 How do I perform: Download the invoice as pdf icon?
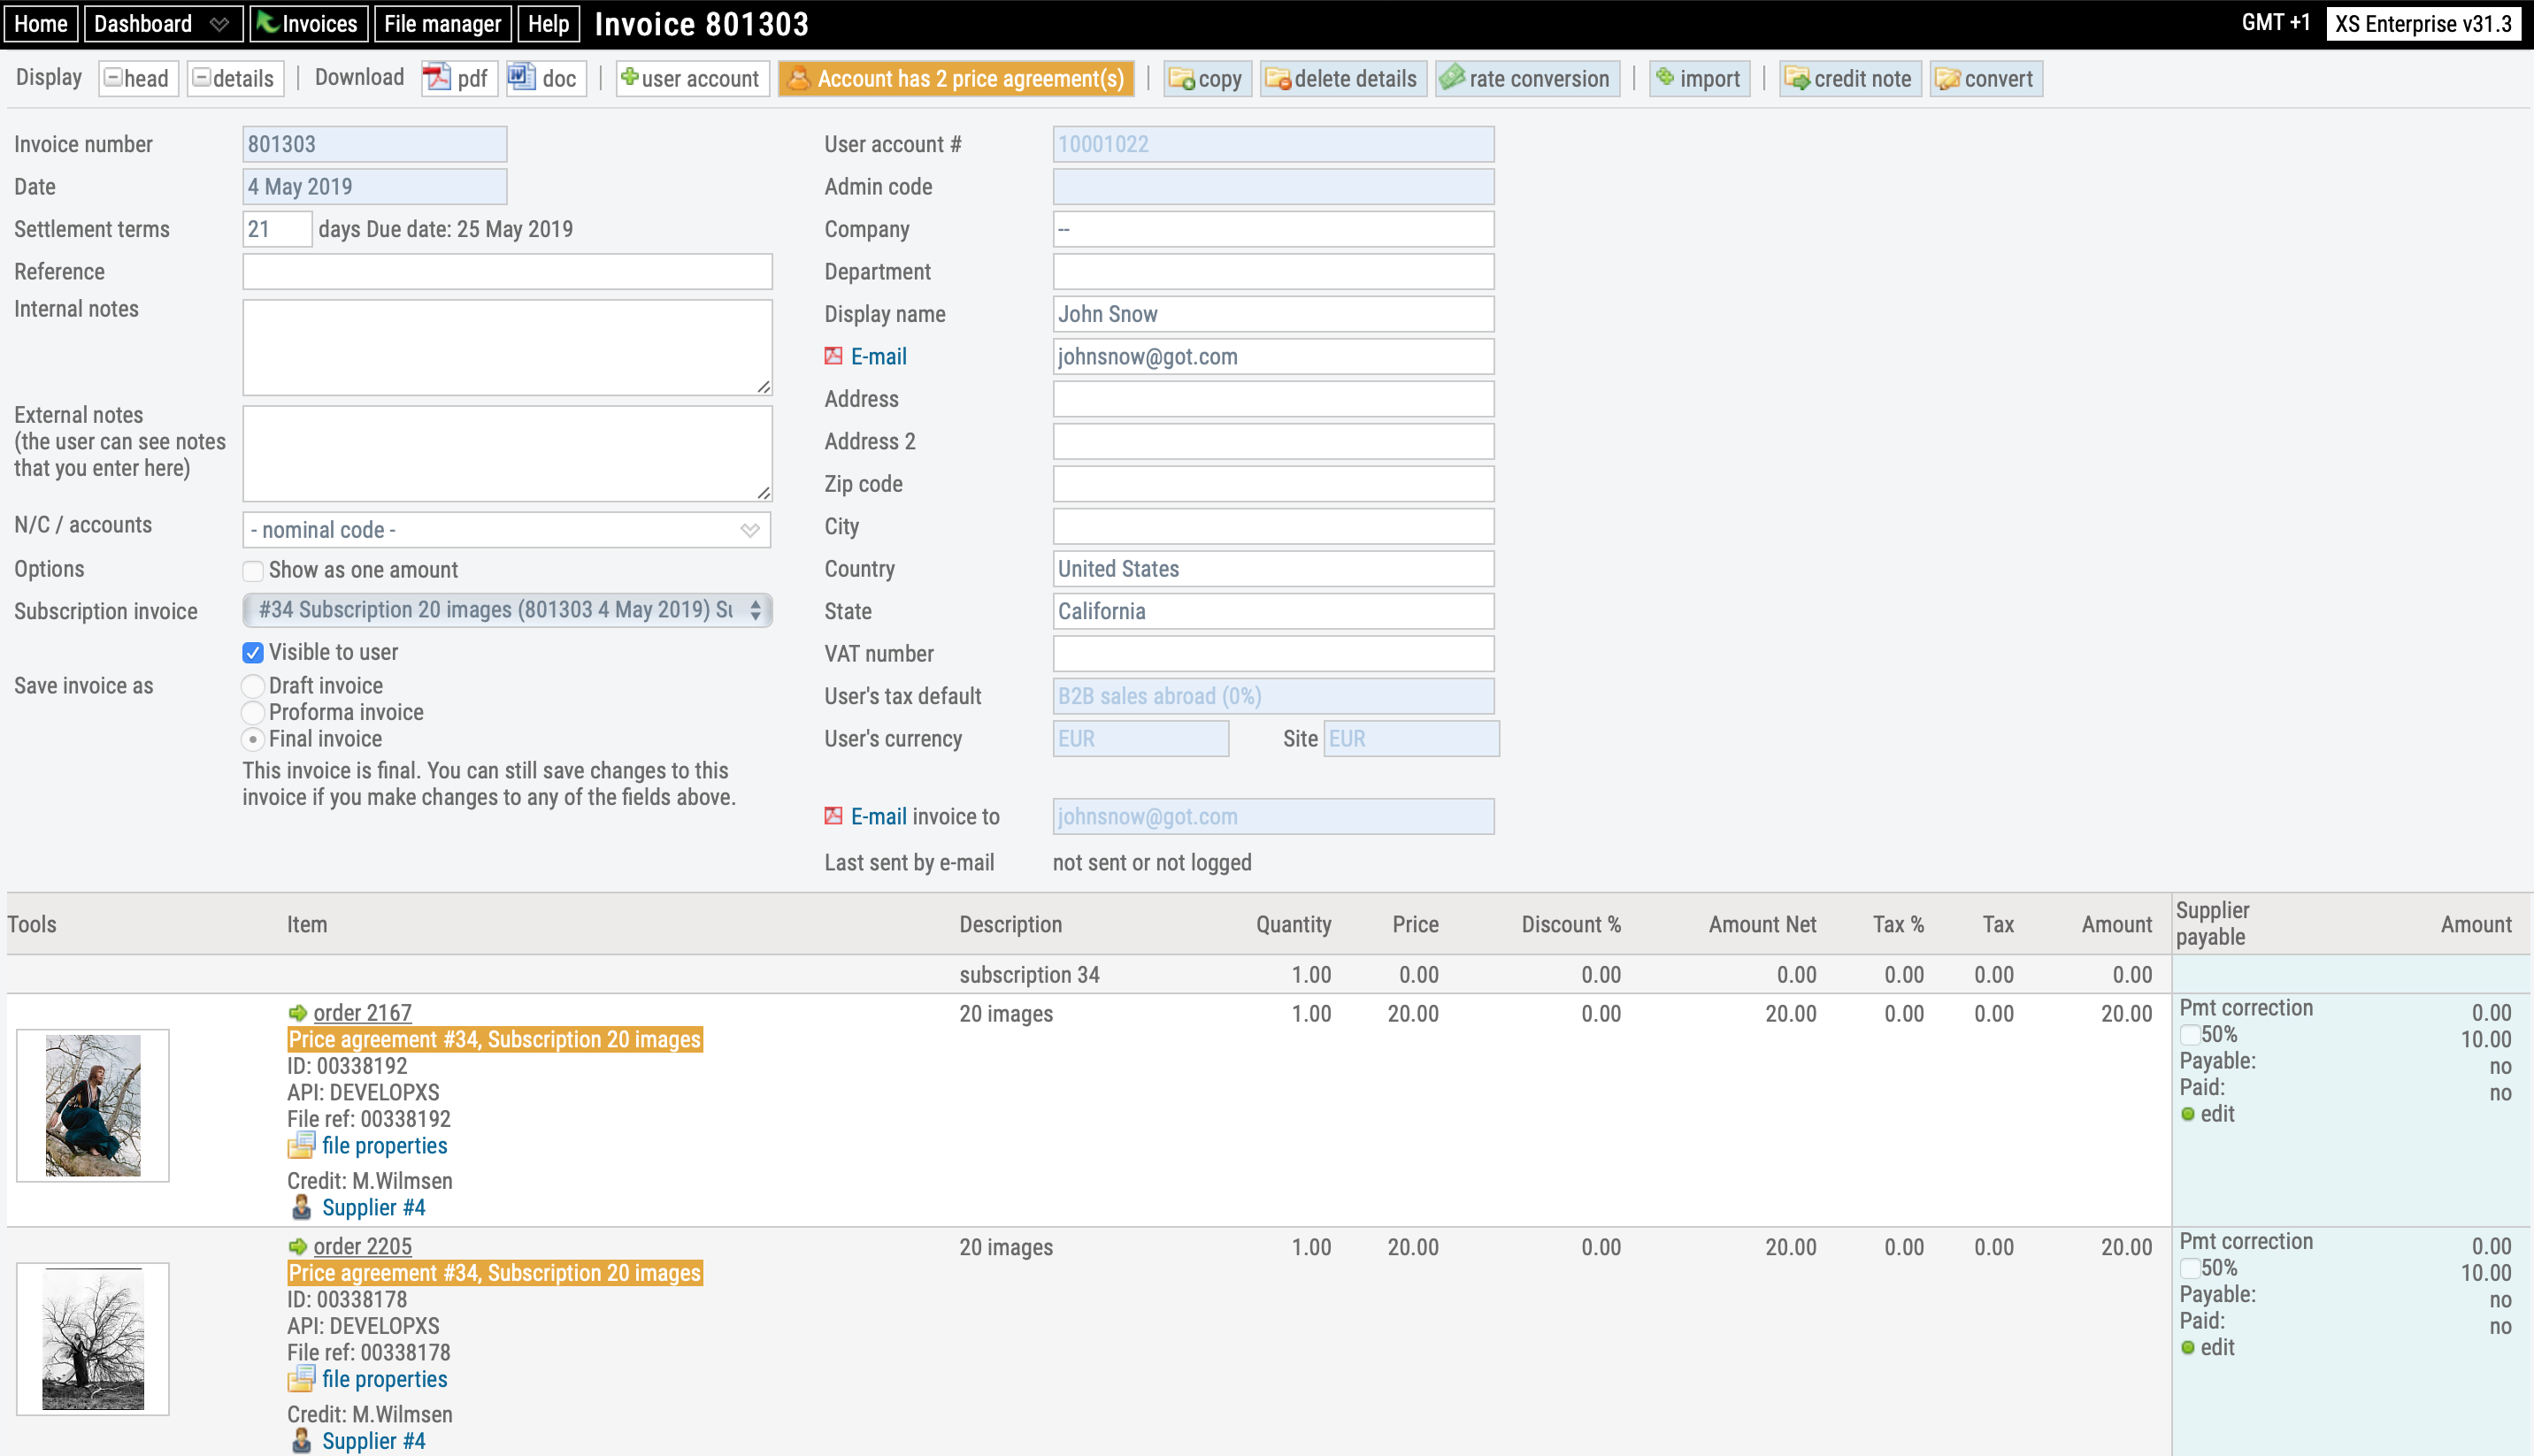(x=457, y=79)
